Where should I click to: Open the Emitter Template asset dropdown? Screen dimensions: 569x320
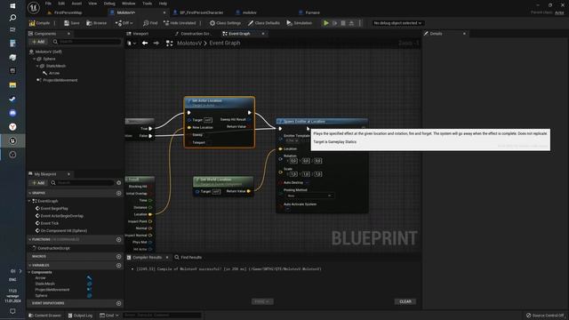(x=293, y=140)
